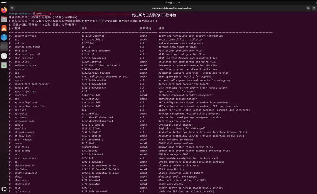Screen dimensions: 317x194
Task: Open the Files manager in dock
Action: point(4,19)
